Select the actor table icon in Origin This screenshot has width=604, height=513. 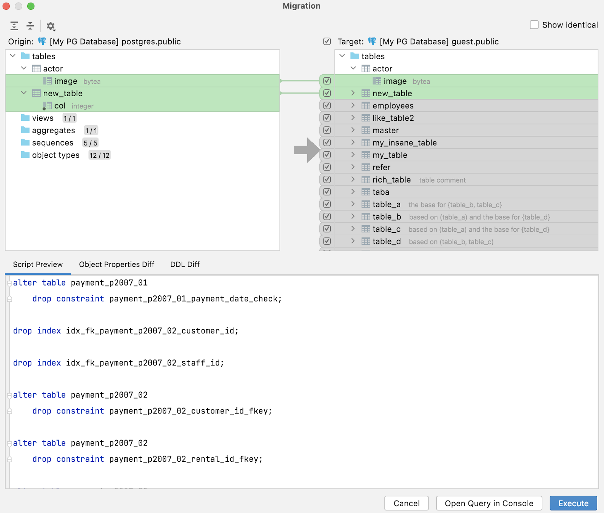[36, 69]
